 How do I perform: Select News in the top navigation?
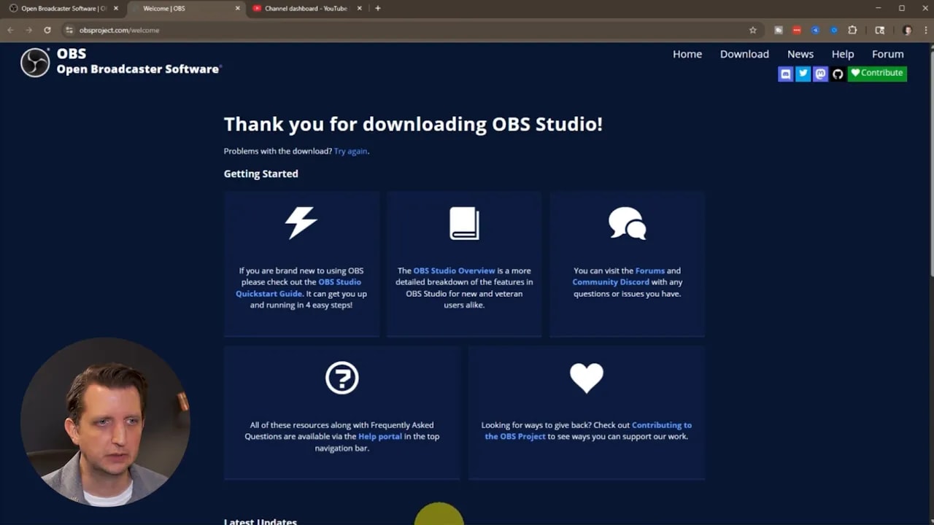click(800, 53)
